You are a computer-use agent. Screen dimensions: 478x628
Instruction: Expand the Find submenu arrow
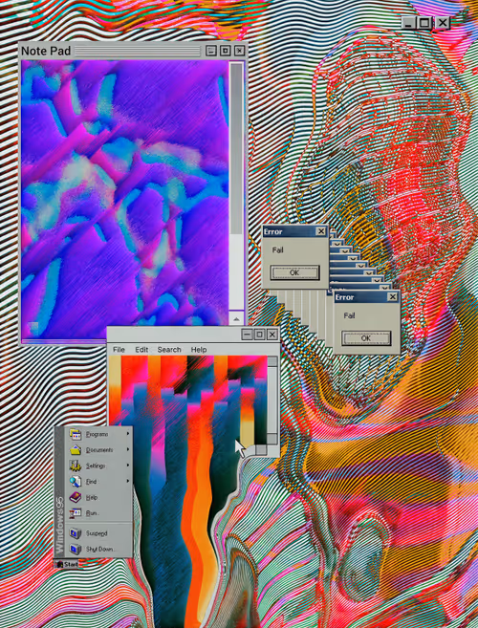(x=129, y=481)
